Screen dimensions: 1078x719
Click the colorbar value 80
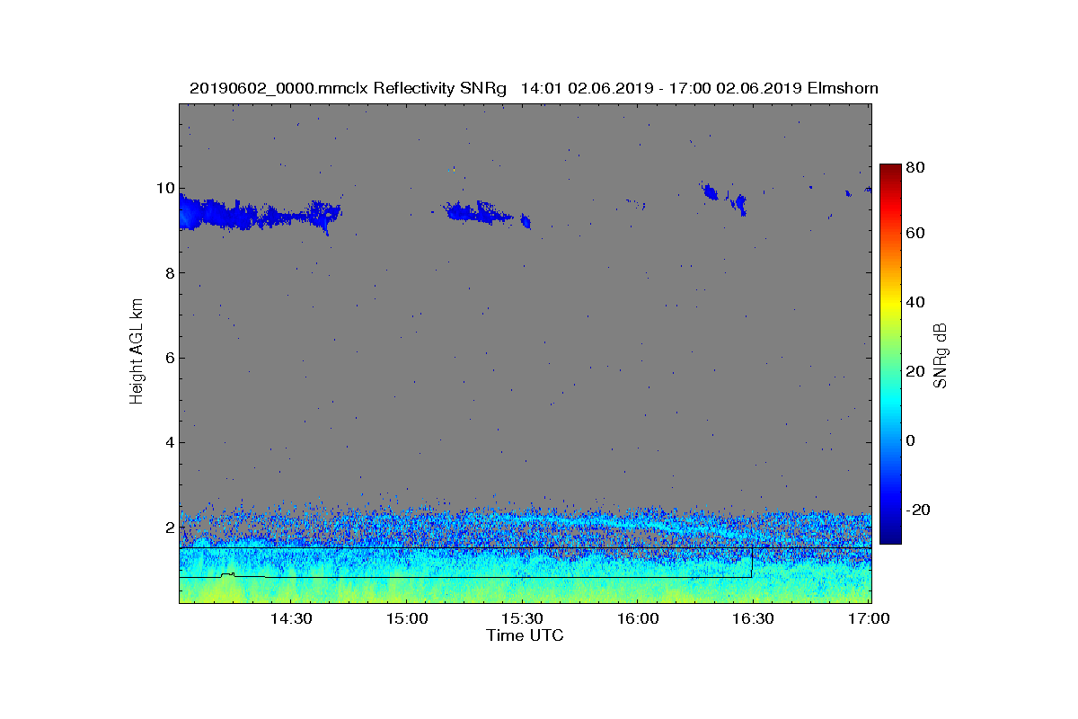[x=915, y=167]
